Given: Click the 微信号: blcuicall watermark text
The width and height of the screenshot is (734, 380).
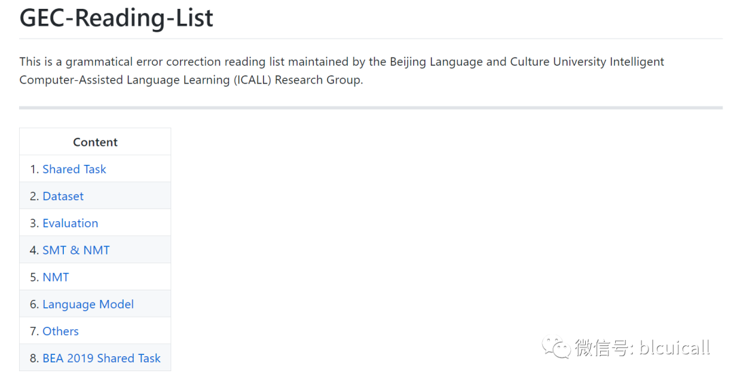Looking at the screenshot, I should pos(642,347).
